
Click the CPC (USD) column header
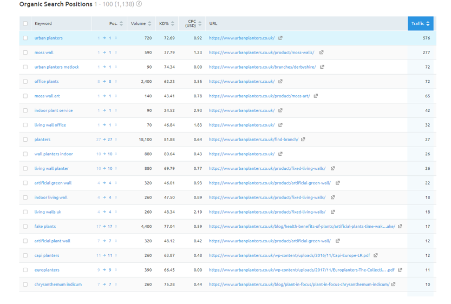pos(192,24)
